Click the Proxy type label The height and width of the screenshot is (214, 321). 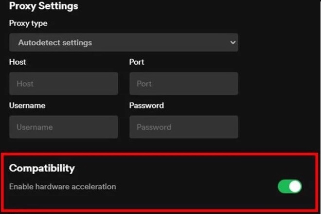coord(28,23)
